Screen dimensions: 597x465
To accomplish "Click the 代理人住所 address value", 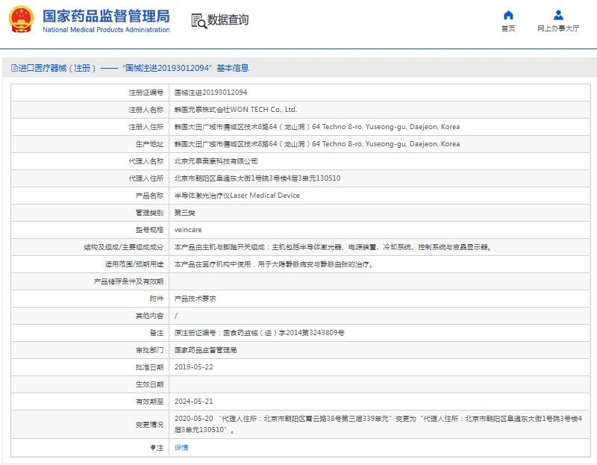I will coord(257,178).
